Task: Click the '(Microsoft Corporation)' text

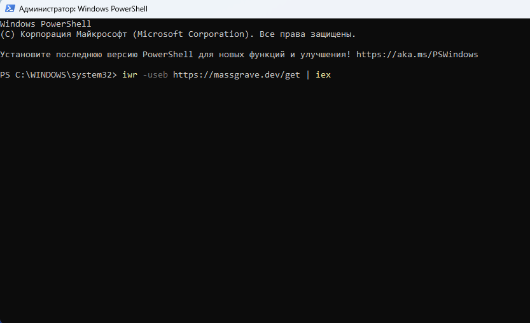Action: [x=191, y=34]
